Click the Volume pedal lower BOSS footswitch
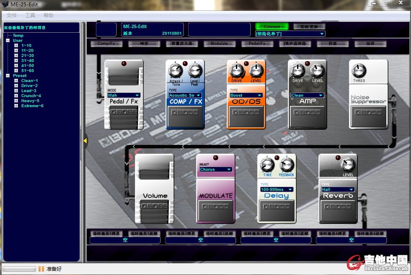Image resolution: width=411 pixels, height=275 pixels. coord(155,211)
